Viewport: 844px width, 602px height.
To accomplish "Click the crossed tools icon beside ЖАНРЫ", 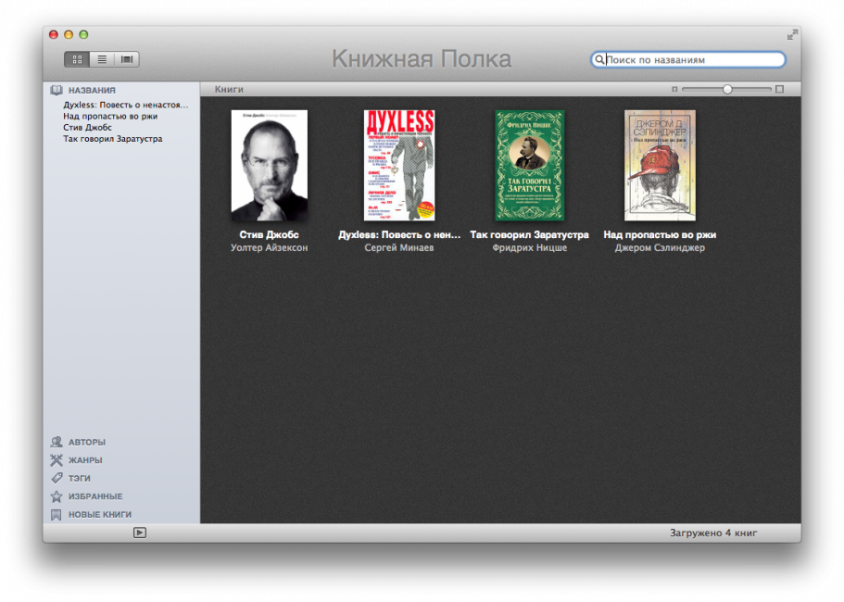I will (57, 460).
